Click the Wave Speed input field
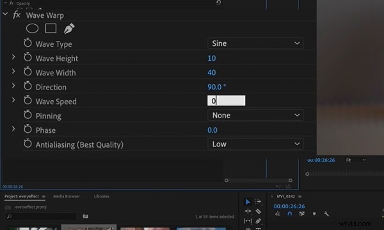 coord(226,100)
